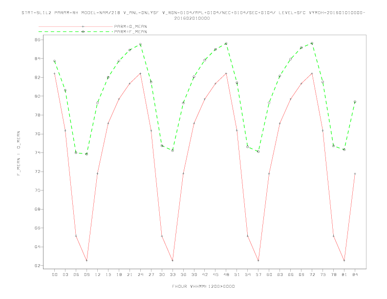Click the chart title starting STAT-SLIL2
The image size is (387, 299).
point(193,13)
